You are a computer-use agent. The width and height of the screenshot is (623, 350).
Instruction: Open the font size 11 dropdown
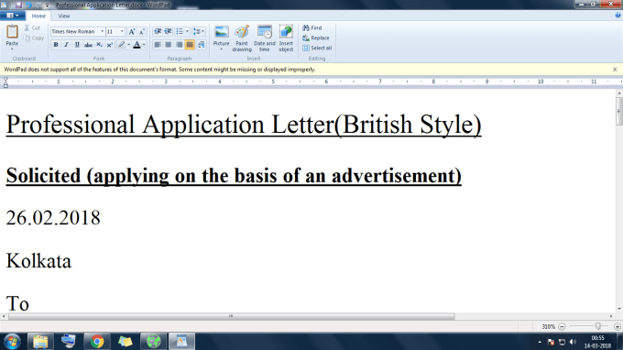122,31
